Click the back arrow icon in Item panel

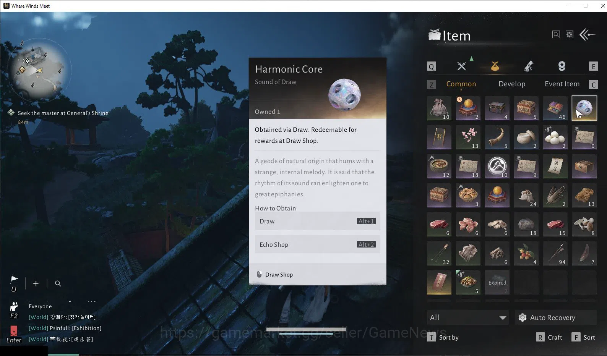point(588,35)
